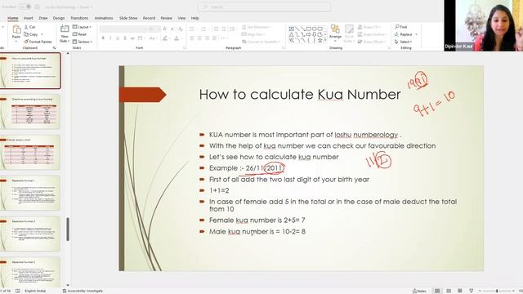Align text to the left
Screen dimensions: 523x294
click(192, 38)
